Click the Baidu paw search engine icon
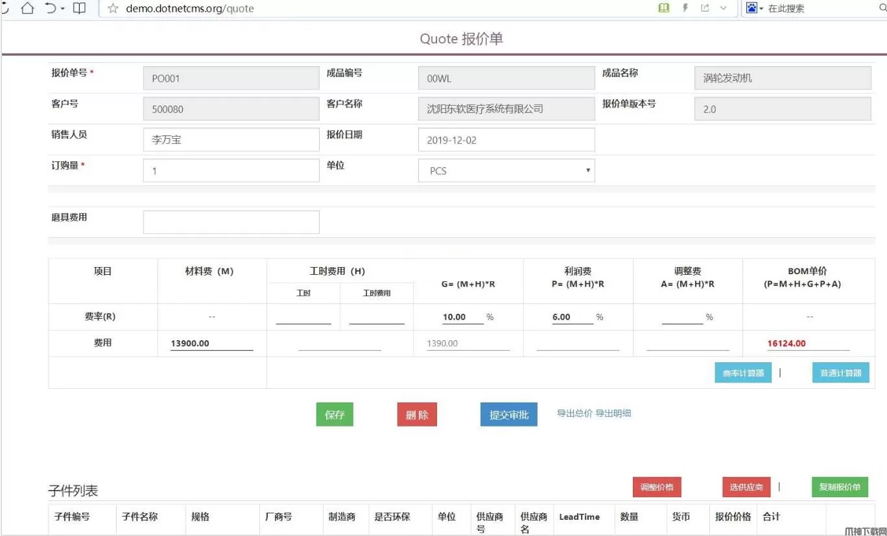887x536 pixels. pyautogui.click(x=751, y=8)
